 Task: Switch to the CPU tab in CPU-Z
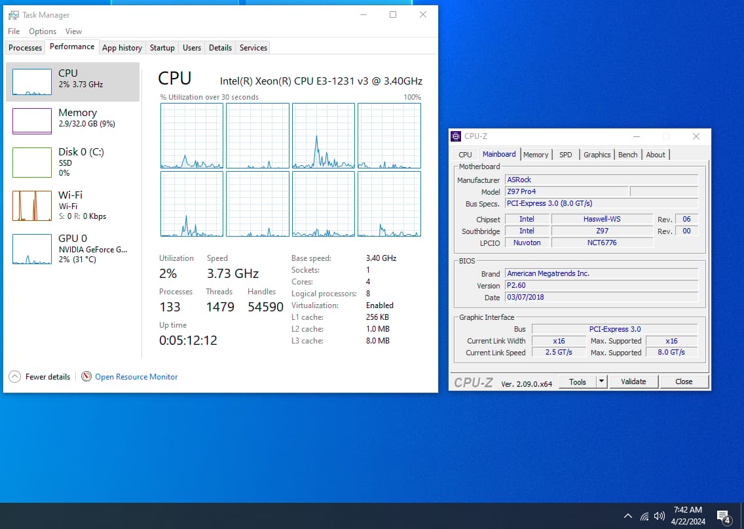[x=465, y=155]
